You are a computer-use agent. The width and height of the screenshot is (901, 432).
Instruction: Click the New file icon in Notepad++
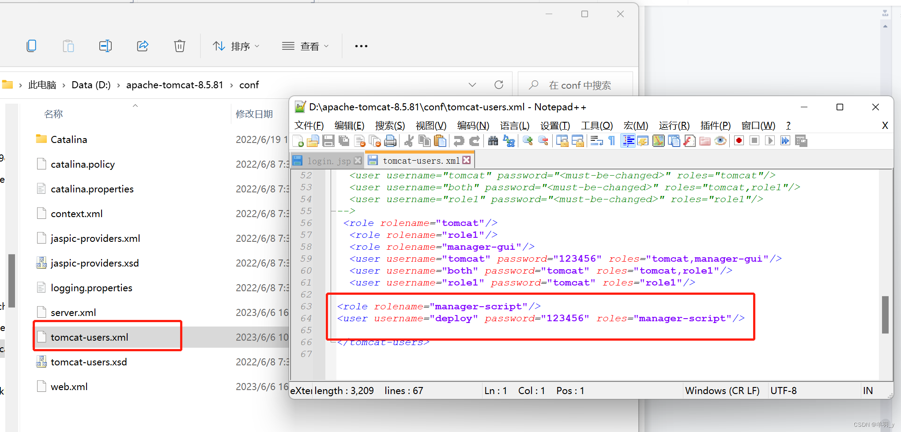click(x=298, y=141)
